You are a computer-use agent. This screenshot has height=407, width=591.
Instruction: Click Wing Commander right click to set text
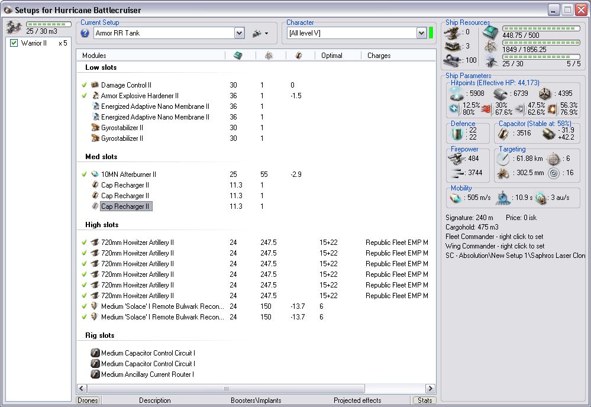coord(495,246)
